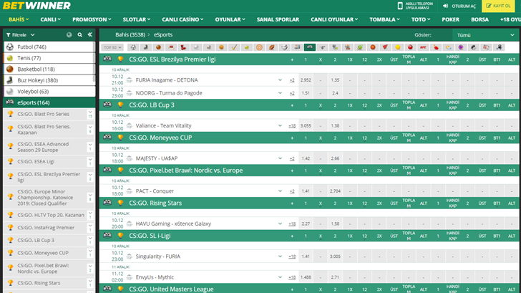Viewport: 521px width, 293px height.
Task: Toggle the TOP pin for HAVU Gaming - x6tence Galaxy
Action: 130,224
